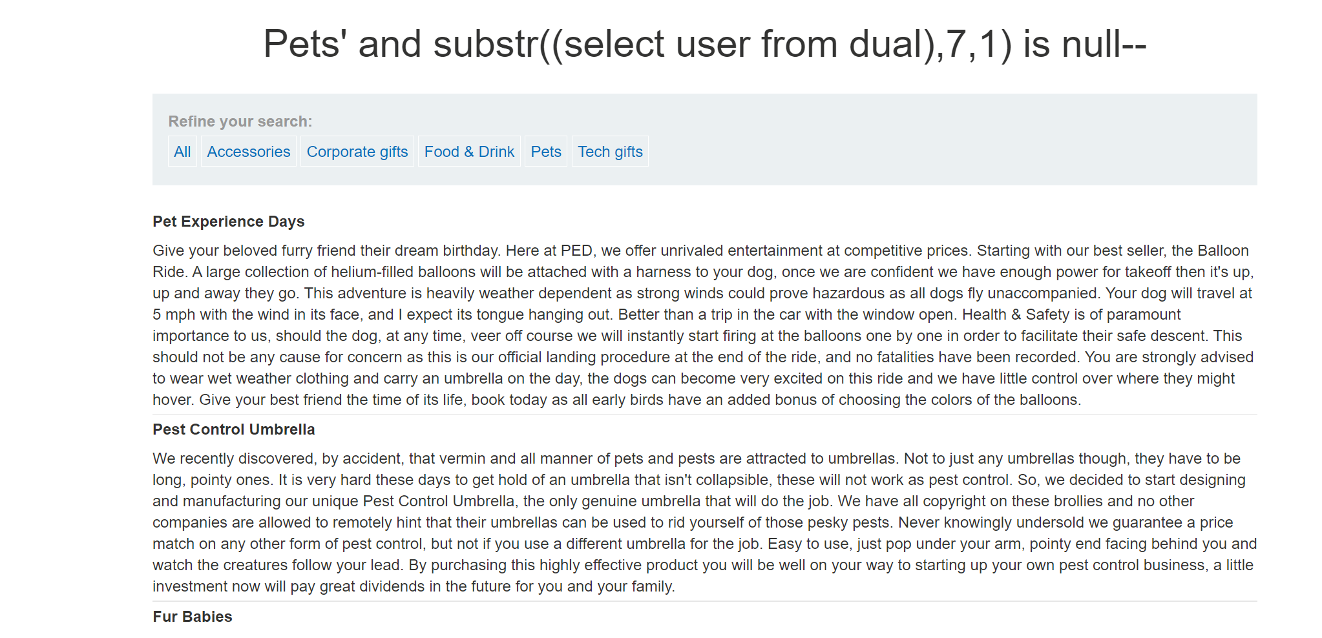Click the page title heading with the SQL query
The image size is (1322, 638).
point(704,45)
